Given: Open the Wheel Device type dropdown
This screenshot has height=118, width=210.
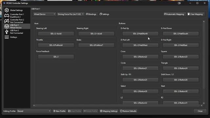Looking at the screenshot, I should (x=45, y=14).
